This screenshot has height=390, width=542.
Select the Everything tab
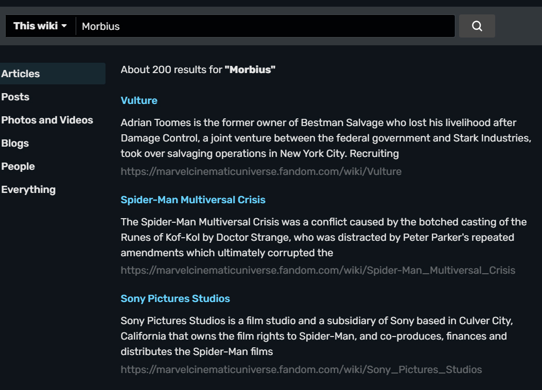tap(28, 189)
